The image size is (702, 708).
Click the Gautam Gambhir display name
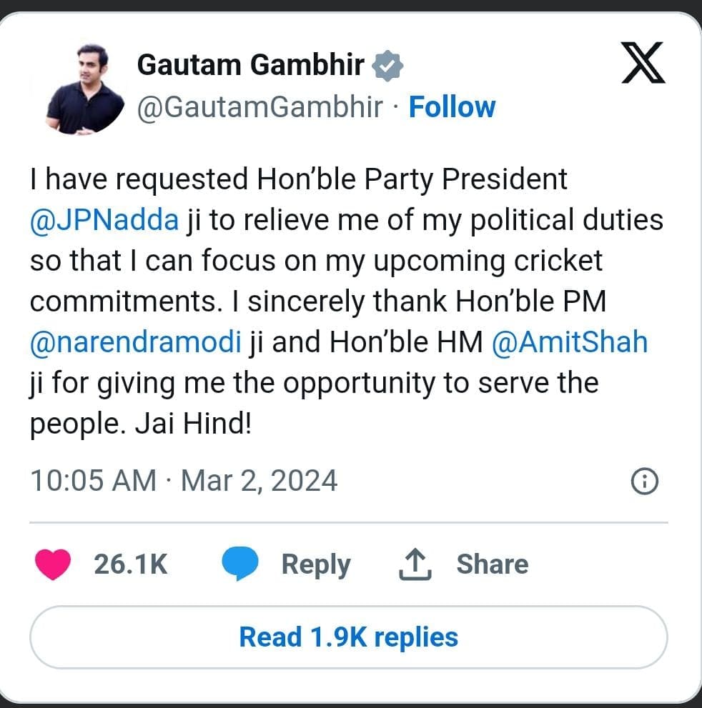click(x=250, y=66)
